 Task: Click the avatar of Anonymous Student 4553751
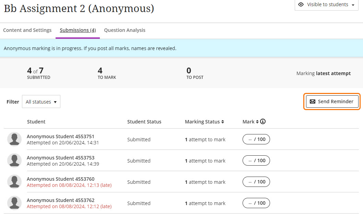point(14,140)
